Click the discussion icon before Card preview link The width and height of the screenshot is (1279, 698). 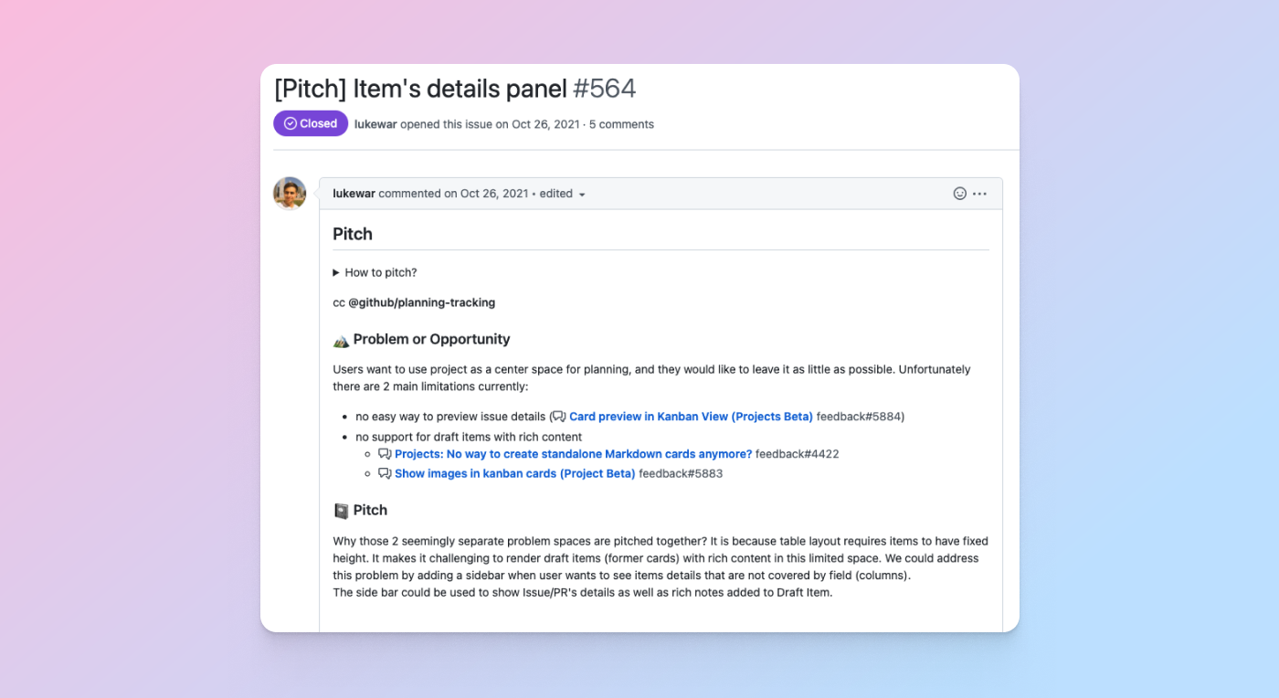558,417
